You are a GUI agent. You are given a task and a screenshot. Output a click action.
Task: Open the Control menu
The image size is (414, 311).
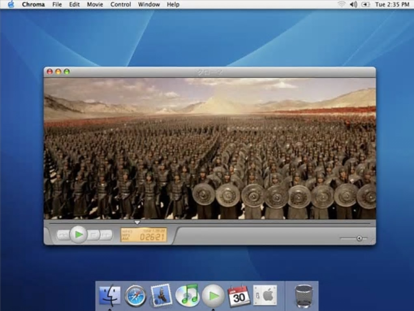pos(121,4)
